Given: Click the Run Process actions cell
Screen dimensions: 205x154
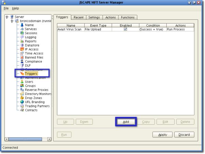Looking at the screenshot, I should pos(180,29).
